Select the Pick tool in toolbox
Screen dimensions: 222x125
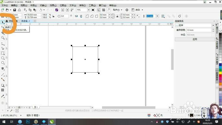pos(3,22)
